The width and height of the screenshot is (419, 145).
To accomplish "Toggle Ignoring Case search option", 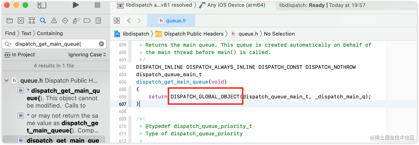I will (x=87, y=55).
